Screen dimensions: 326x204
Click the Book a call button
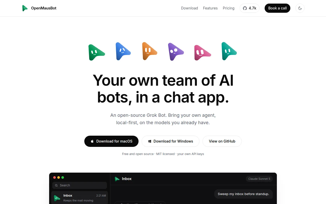coord(277,8)
